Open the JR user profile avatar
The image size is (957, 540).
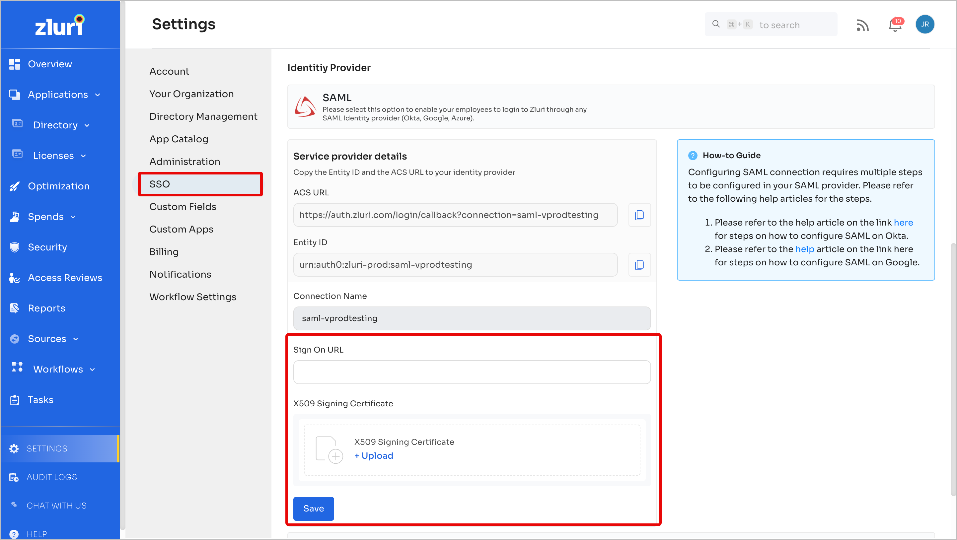click(x=925, y=25)
